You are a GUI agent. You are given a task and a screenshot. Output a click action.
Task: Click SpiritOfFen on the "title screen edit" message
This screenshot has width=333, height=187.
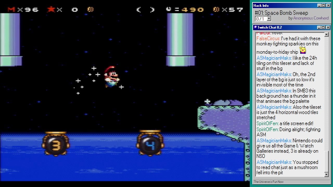point(267,123)
